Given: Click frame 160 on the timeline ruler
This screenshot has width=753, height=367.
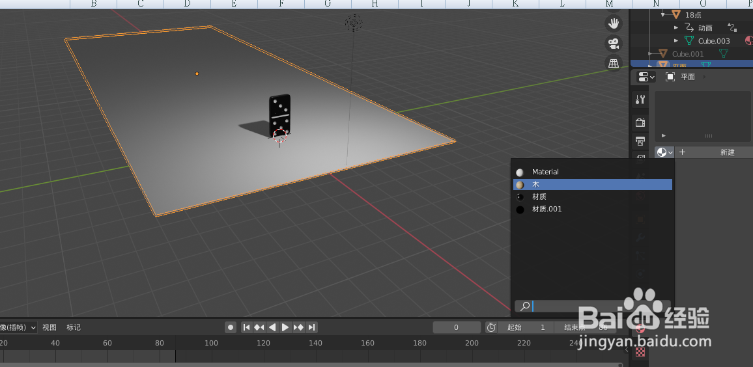Looking at the screenshot, I should 368,343.
